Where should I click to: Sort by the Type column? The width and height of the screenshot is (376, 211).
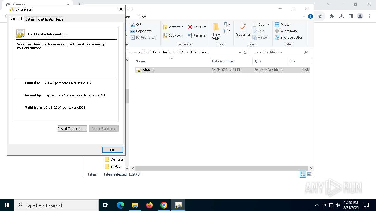(x=270, y=61)
